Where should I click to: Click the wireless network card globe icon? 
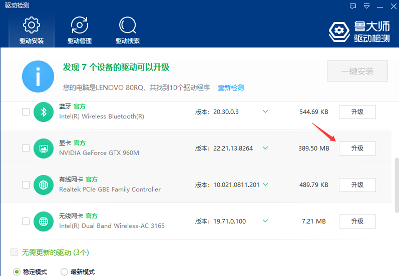[44, 221]
